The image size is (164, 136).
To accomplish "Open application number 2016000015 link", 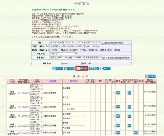I will click(x=24, y=126).
